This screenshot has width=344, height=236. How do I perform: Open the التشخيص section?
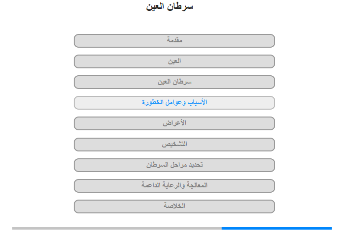[174, 144]
